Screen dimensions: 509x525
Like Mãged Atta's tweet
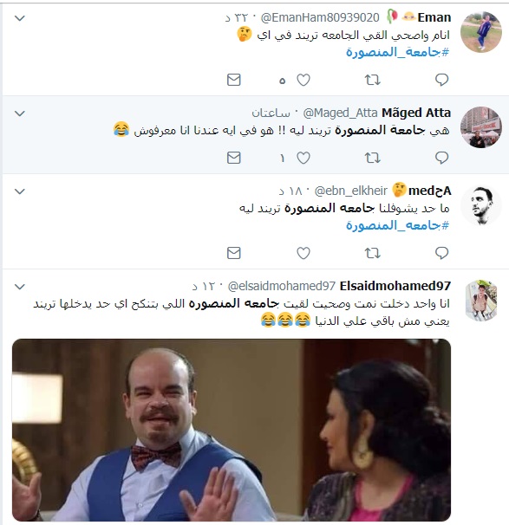303,158
